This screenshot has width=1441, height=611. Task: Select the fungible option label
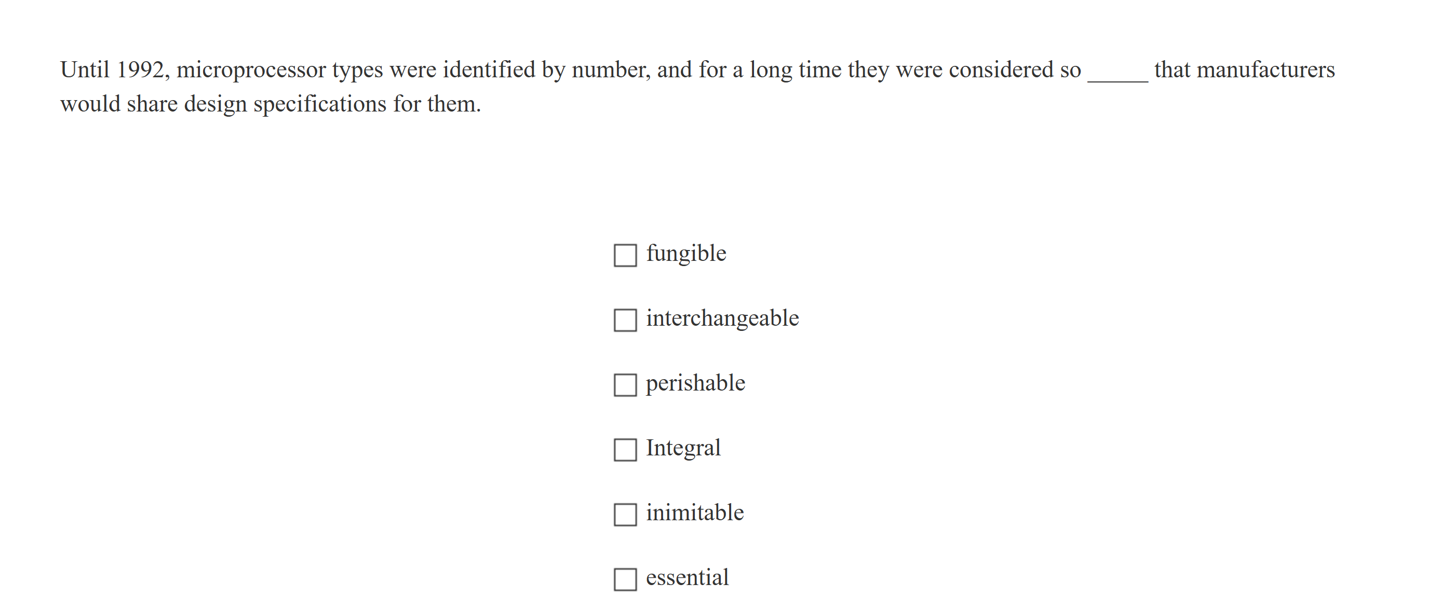click(x=685, y=253)
